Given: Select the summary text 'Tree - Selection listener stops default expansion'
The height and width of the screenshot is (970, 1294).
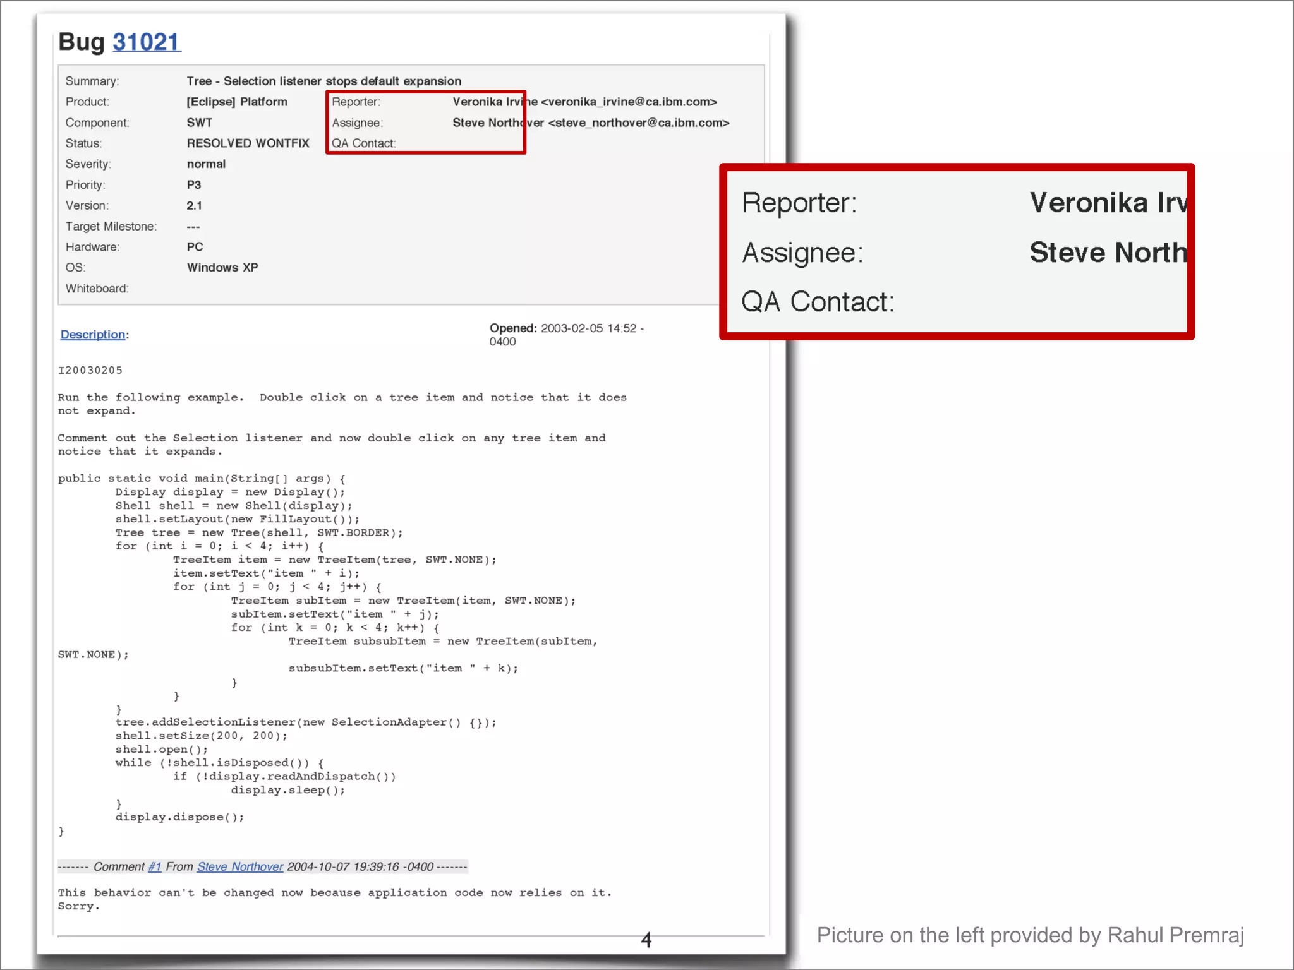Looking at the screenshot, I should [324, 81].
